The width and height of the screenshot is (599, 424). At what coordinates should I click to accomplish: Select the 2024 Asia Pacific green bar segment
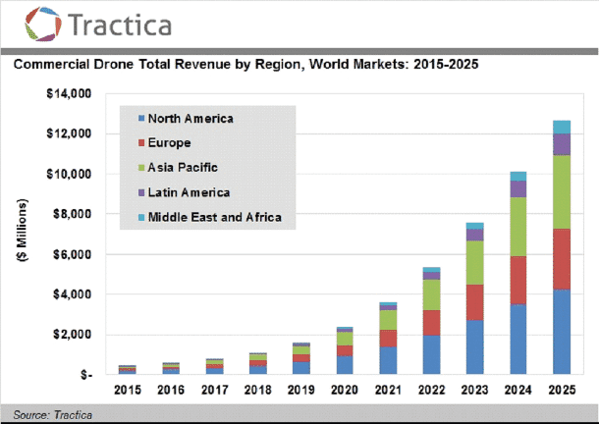pyautogui.click(x=517, y=227)
